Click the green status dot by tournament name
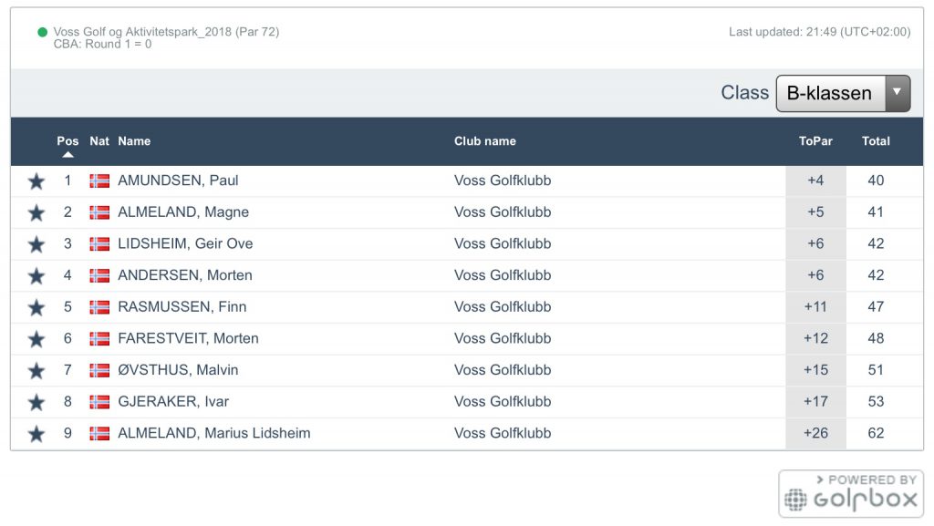 [42, 32]
